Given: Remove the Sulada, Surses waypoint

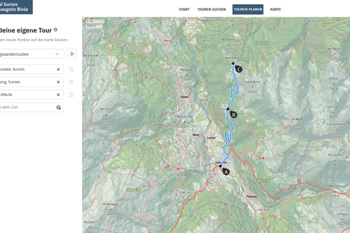Looking at the screenshot, I should coord(58,69).
